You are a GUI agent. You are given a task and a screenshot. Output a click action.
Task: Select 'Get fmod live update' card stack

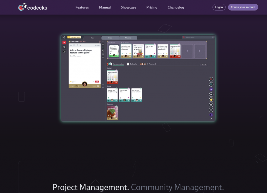[114, 51]
